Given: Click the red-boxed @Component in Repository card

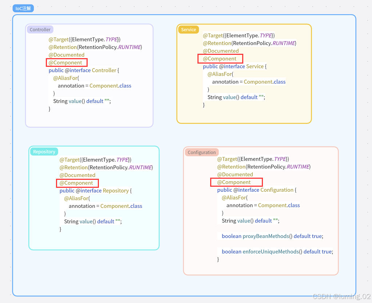Looking at the screenshot, I should coord(77,183).
